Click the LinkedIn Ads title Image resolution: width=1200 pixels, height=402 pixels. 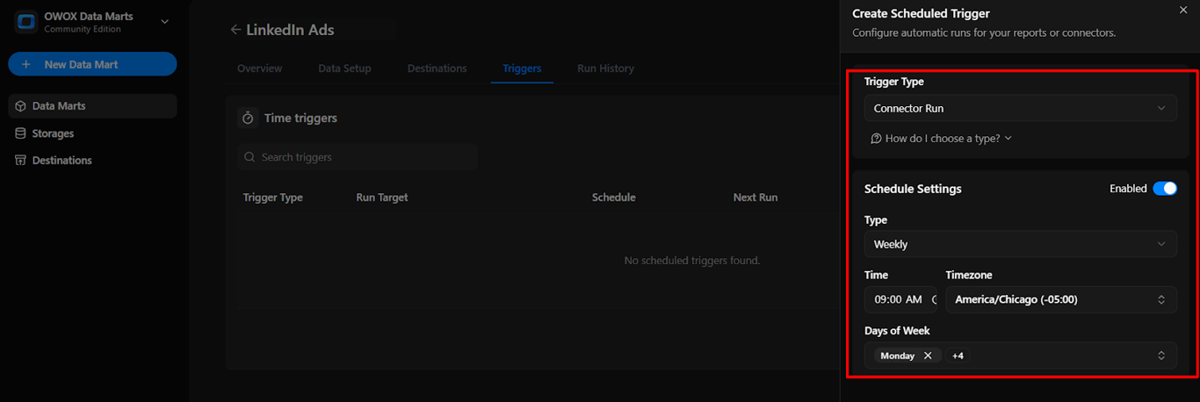290,30
